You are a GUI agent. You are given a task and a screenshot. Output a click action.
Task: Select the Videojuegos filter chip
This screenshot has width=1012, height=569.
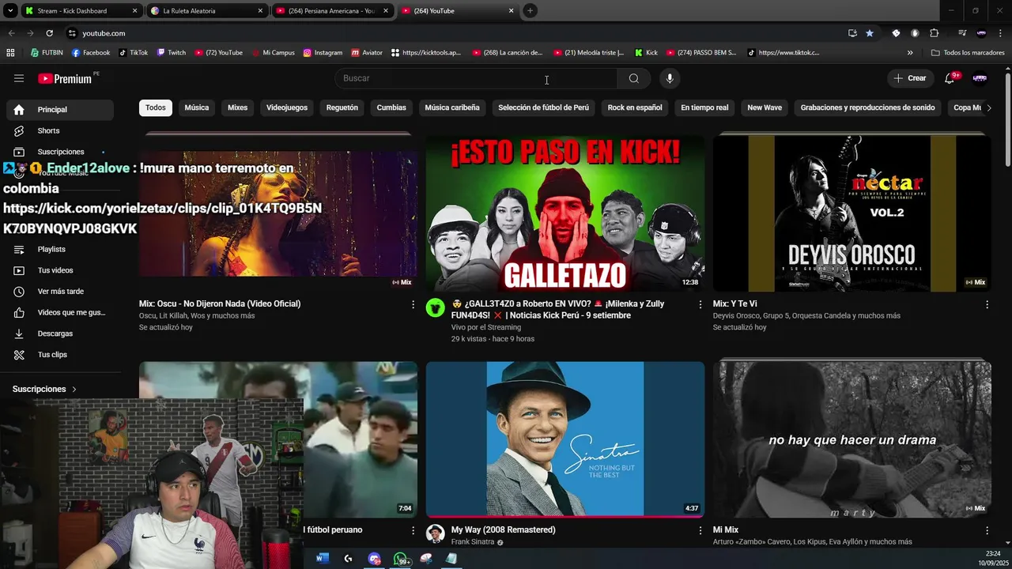(287, 107)
